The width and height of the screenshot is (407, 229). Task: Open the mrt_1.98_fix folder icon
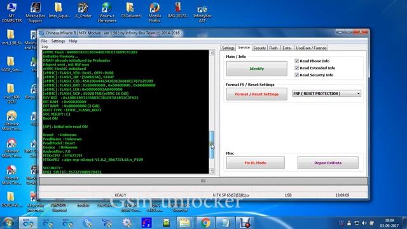(11, 37)
